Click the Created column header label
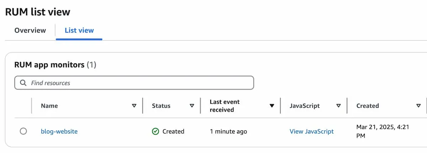Screen dimensions: 427x153 (368, 106)
